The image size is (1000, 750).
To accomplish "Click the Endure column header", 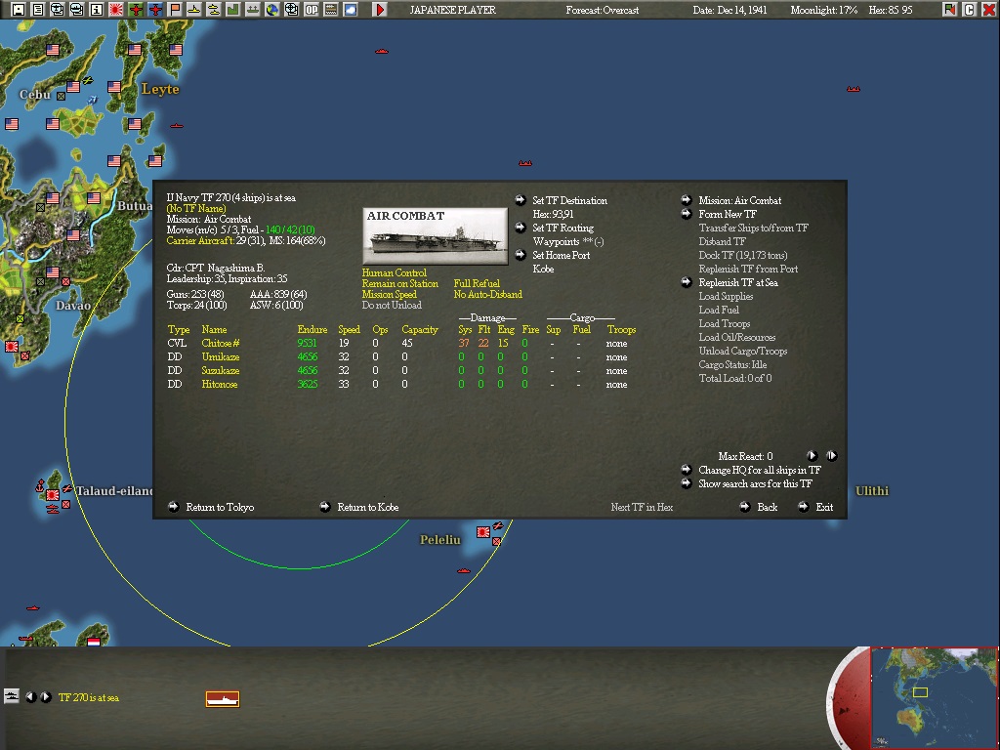I will [312, 330].
